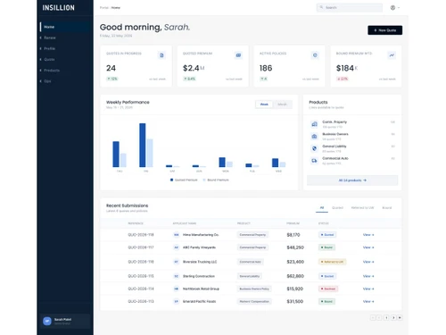Click the magnifier icon in the search box

[x=321, y=7]
